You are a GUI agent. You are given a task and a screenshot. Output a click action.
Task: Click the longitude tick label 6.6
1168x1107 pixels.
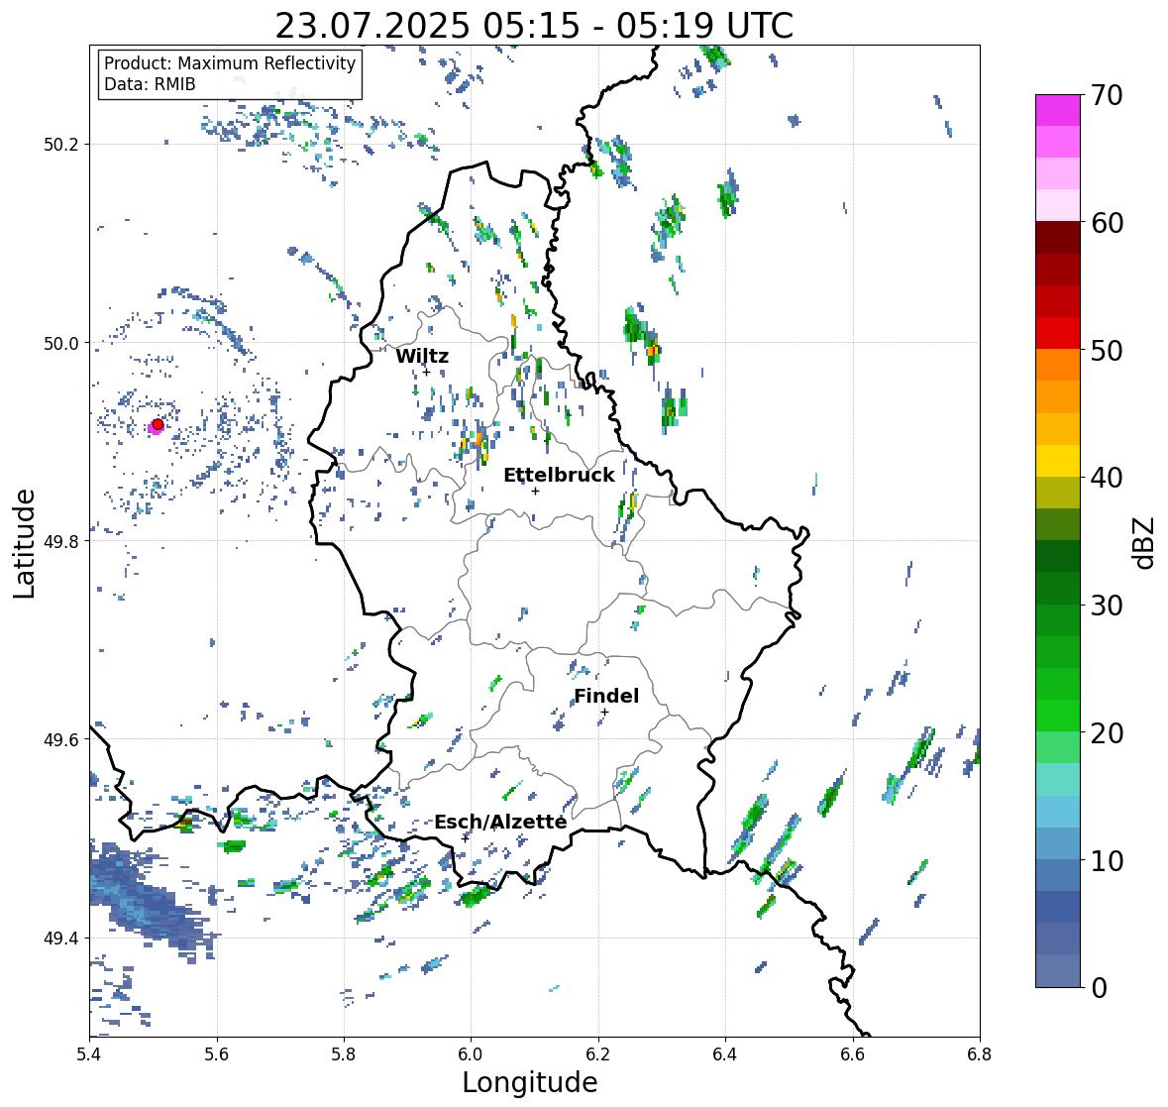point(853,1053)
